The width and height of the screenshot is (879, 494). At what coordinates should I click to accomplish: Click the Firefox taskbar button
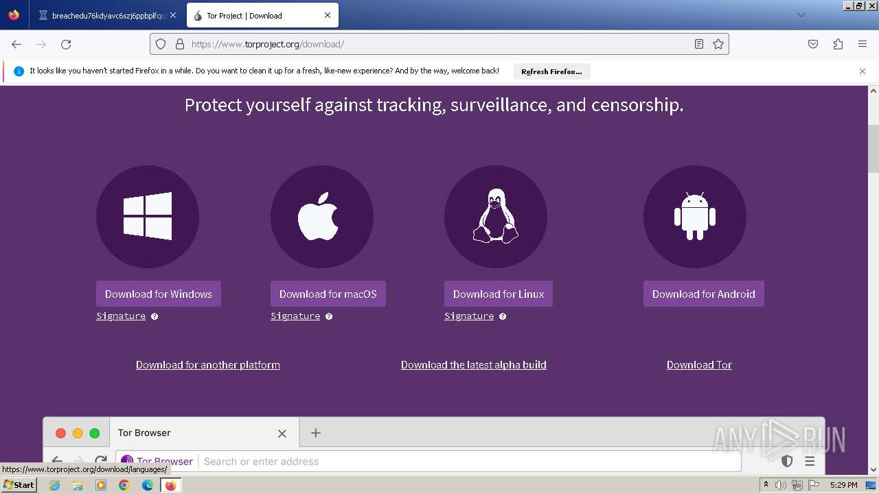point(170,485)
